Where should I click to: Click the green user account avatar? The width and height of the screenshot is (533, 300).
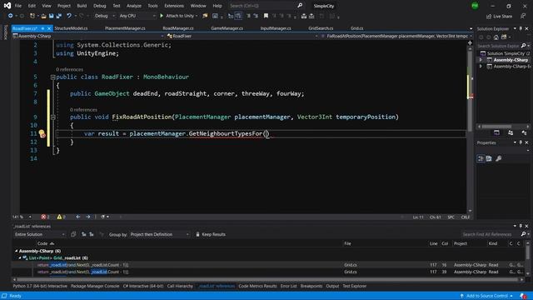click(x=475, y=6)
